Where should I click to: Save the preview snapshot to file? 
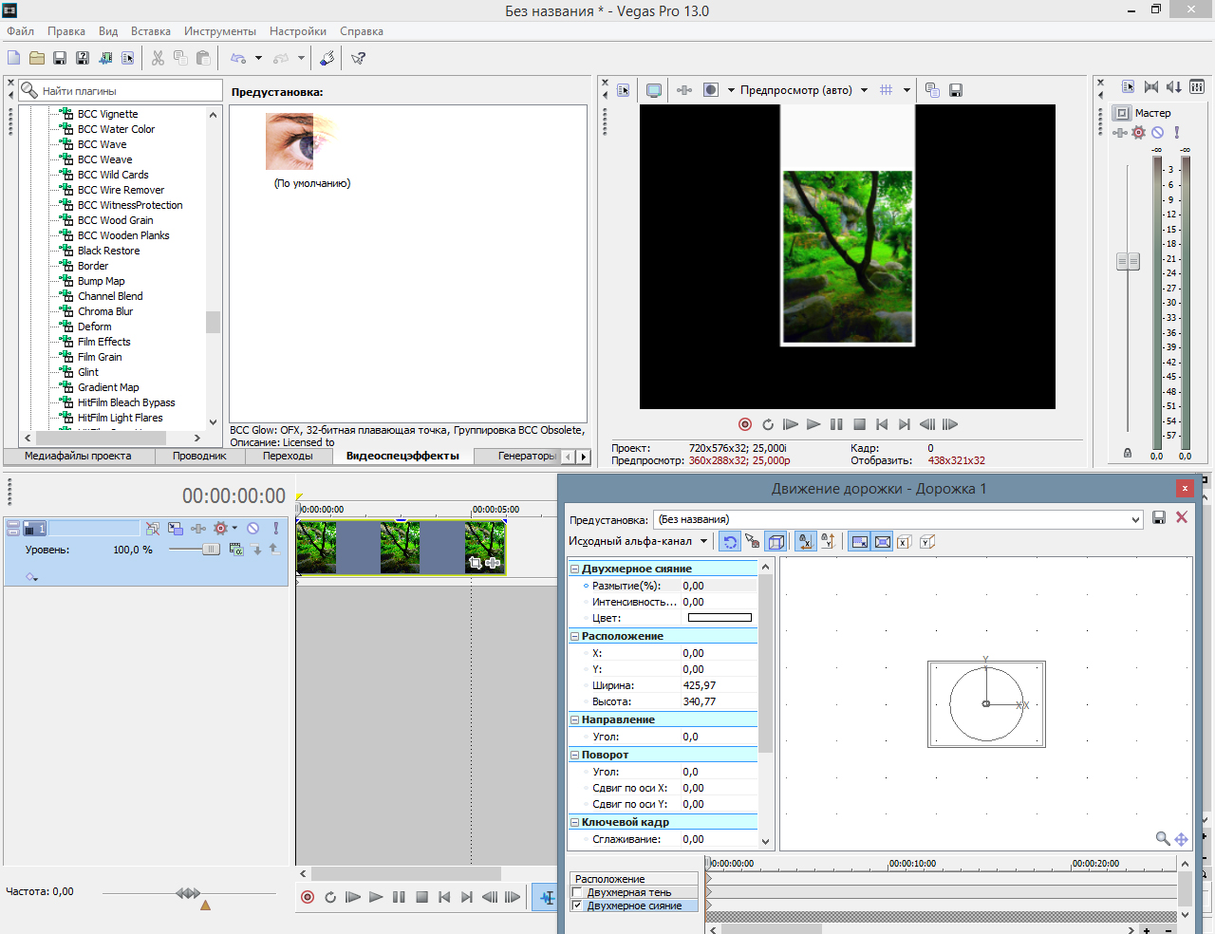[956, 90]
